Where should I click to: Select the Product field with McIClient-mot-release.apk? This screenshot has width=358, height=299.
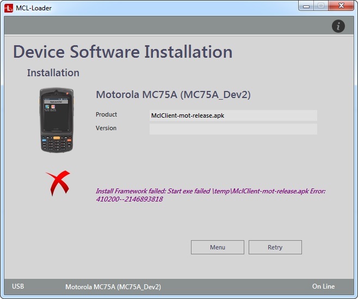pos(233,115)
